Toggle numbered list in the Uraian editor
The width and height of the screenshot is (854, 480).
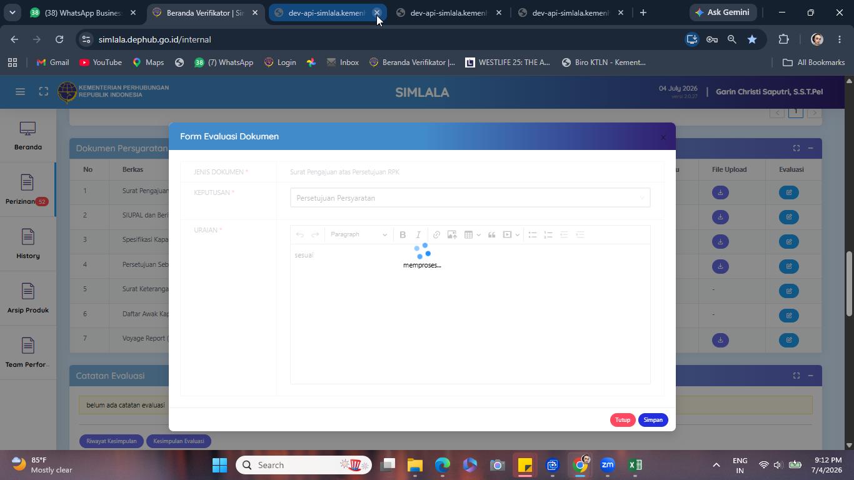point(548,234)
